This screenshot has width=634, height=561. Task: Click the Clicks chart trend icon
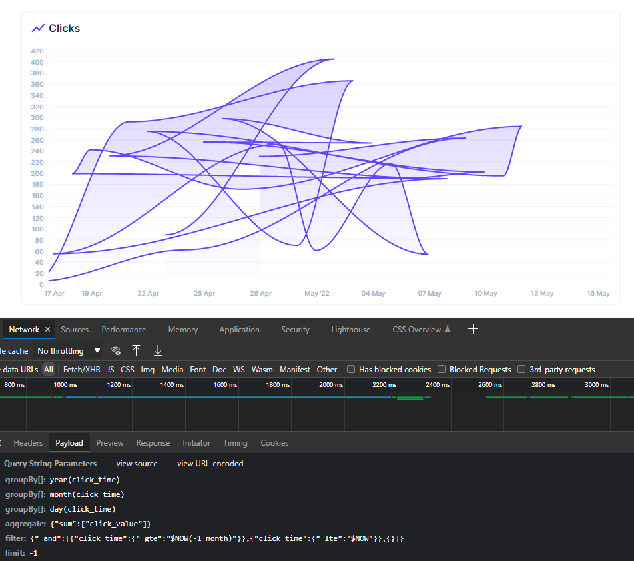pos(38,28)
